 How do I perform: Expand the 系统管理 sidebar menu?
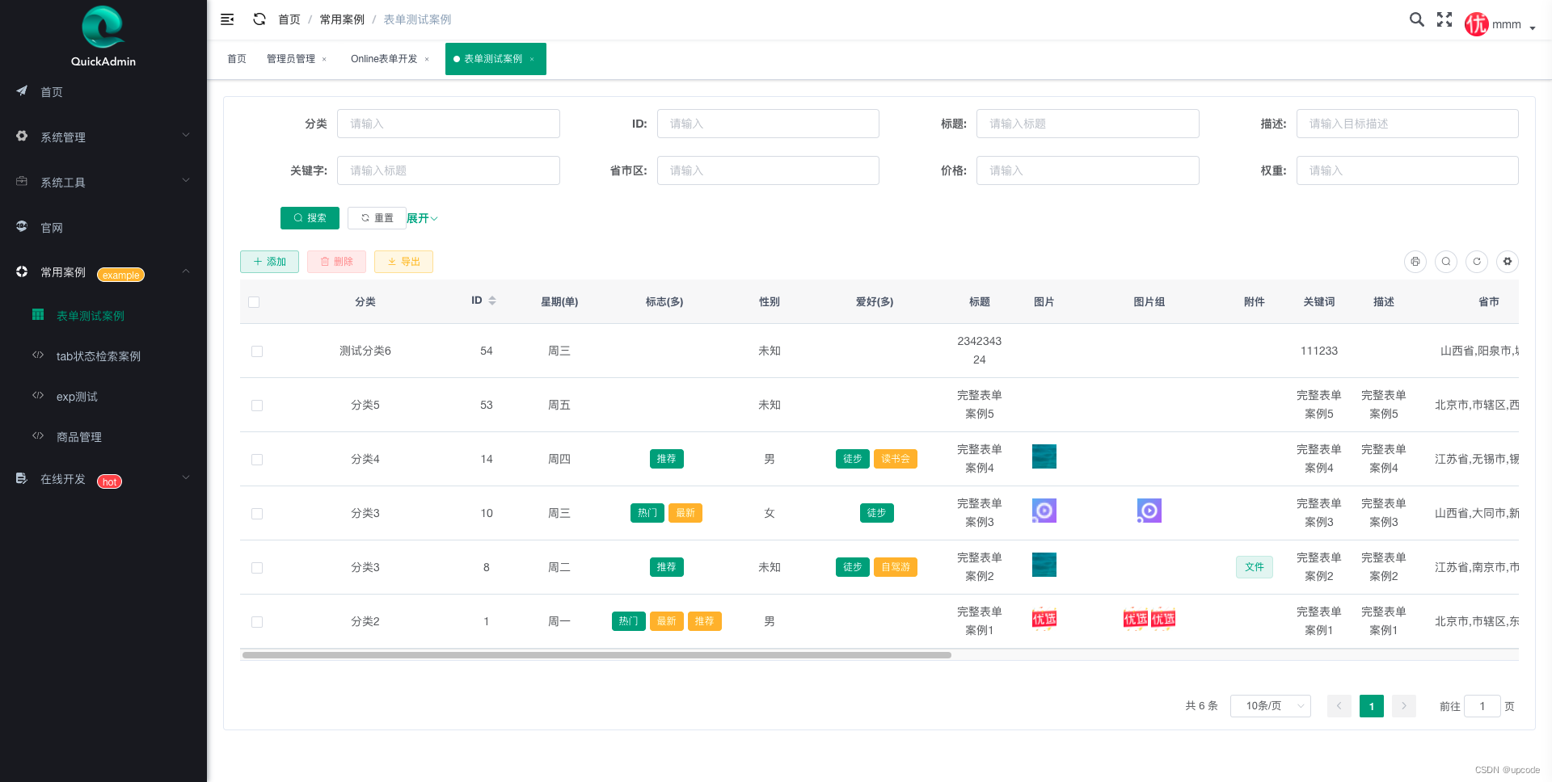(x=103, y=137)
